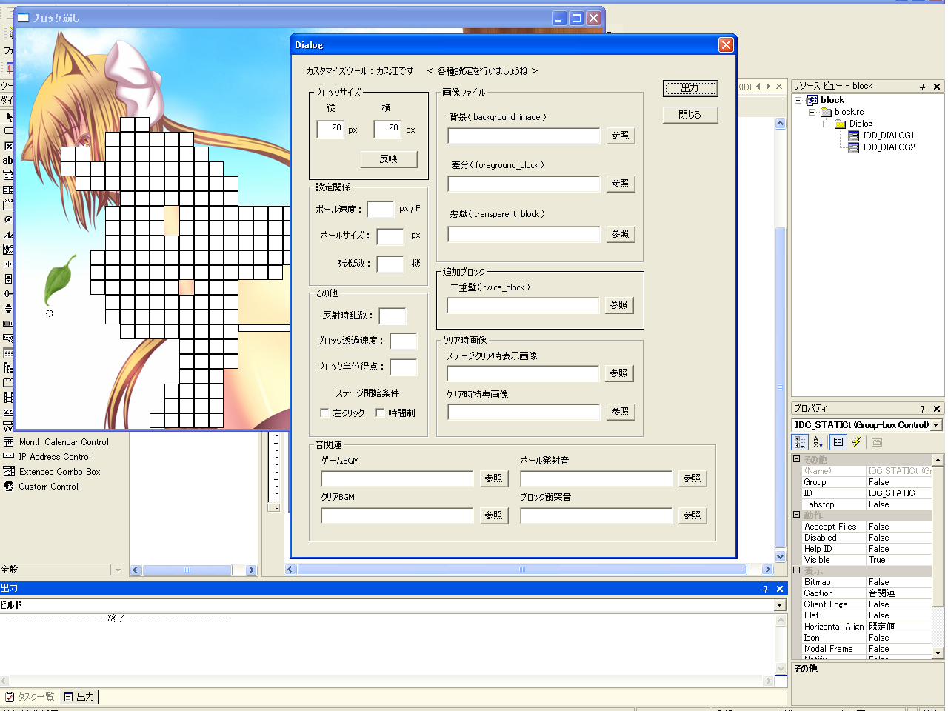Screen dimensions: 948x711
Task: Enable the 時間制 checkbox
Action: click(380, 413)
